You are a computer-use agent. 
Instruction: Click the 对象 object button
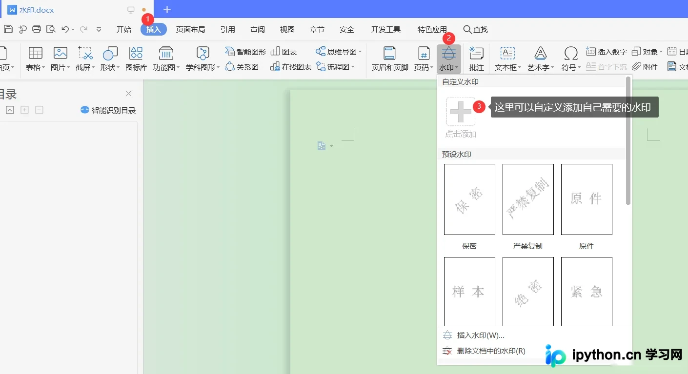pos(647,52)
